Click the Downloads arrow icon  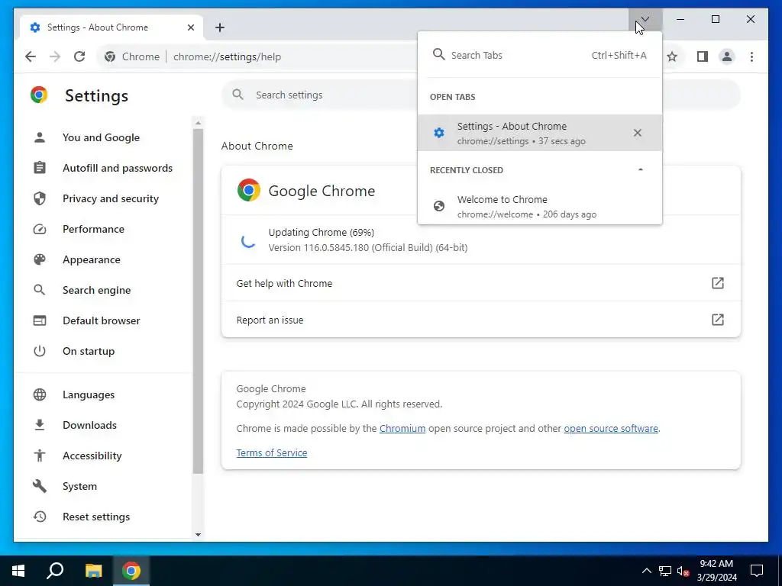tap(40, 425)
